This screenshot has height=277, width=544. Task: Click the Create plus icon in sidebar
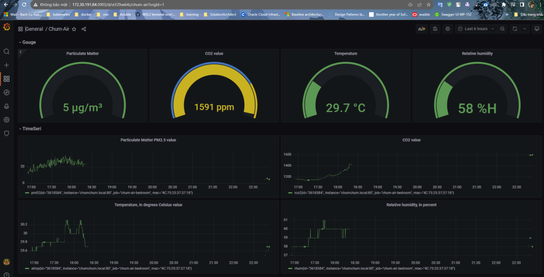[x=6, y=65]
